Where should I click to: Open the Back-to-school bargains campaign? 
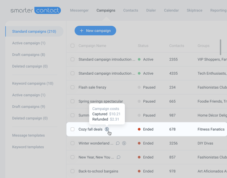coord(98,171)
